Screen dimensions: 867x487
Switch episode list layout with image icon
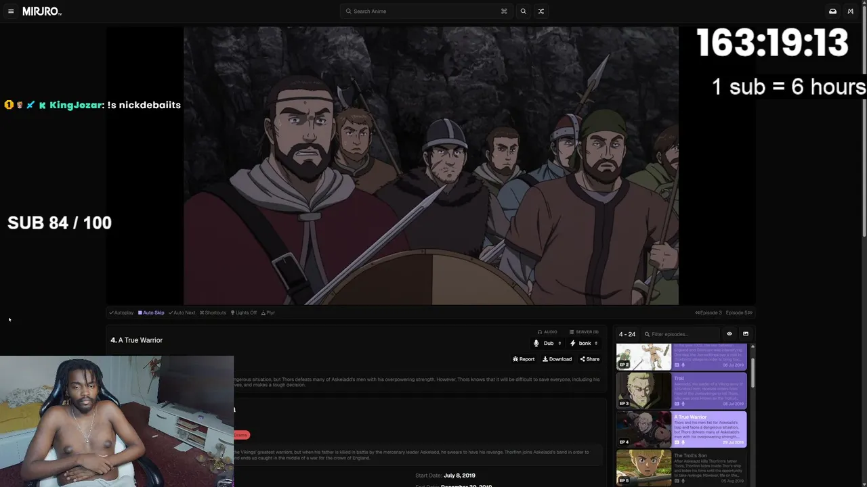pyautogui.click(x=746, y=334)
